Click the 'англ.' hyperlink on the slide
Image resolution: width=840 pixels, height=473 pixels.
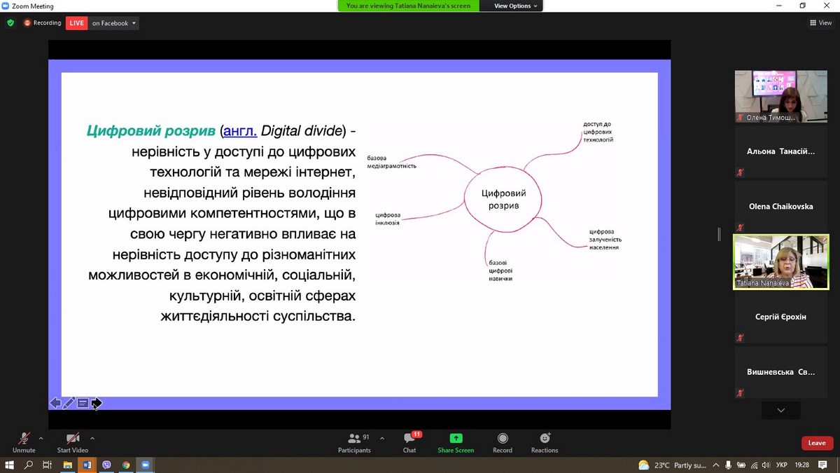click(240, 131)
